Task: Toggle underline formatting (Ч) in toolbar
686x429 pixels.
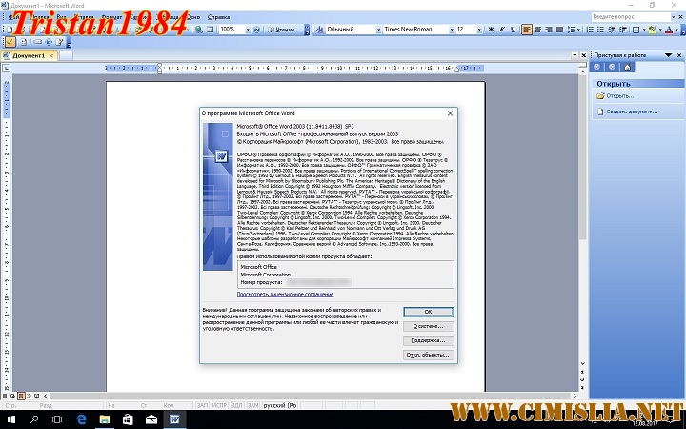Action: (511, 30)
